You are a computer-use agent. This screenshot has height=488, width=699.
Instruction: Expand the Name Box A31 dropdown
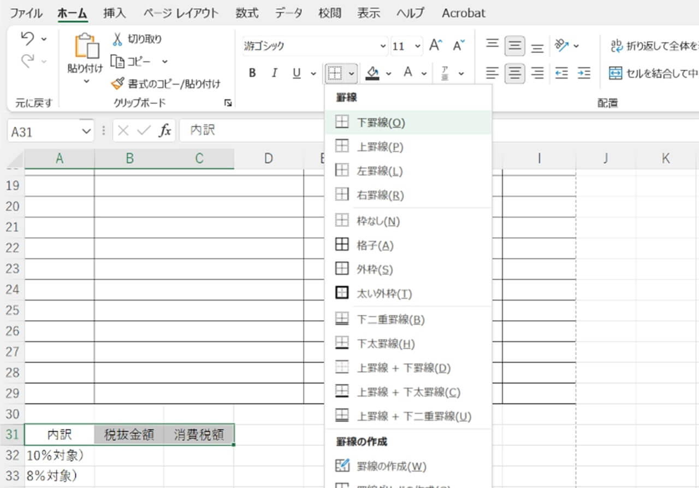85,131
